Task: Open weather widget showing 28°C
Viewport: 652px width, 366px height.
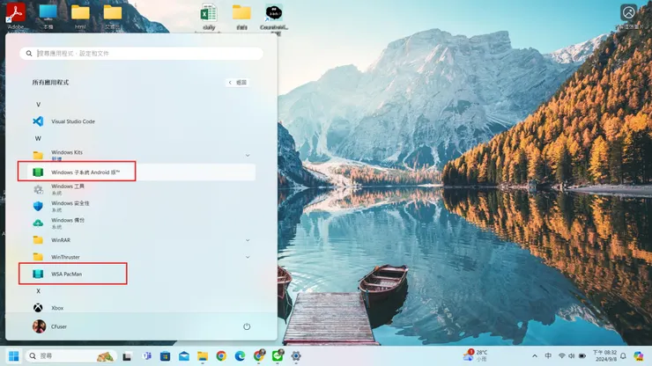Action: click(475, 355)
